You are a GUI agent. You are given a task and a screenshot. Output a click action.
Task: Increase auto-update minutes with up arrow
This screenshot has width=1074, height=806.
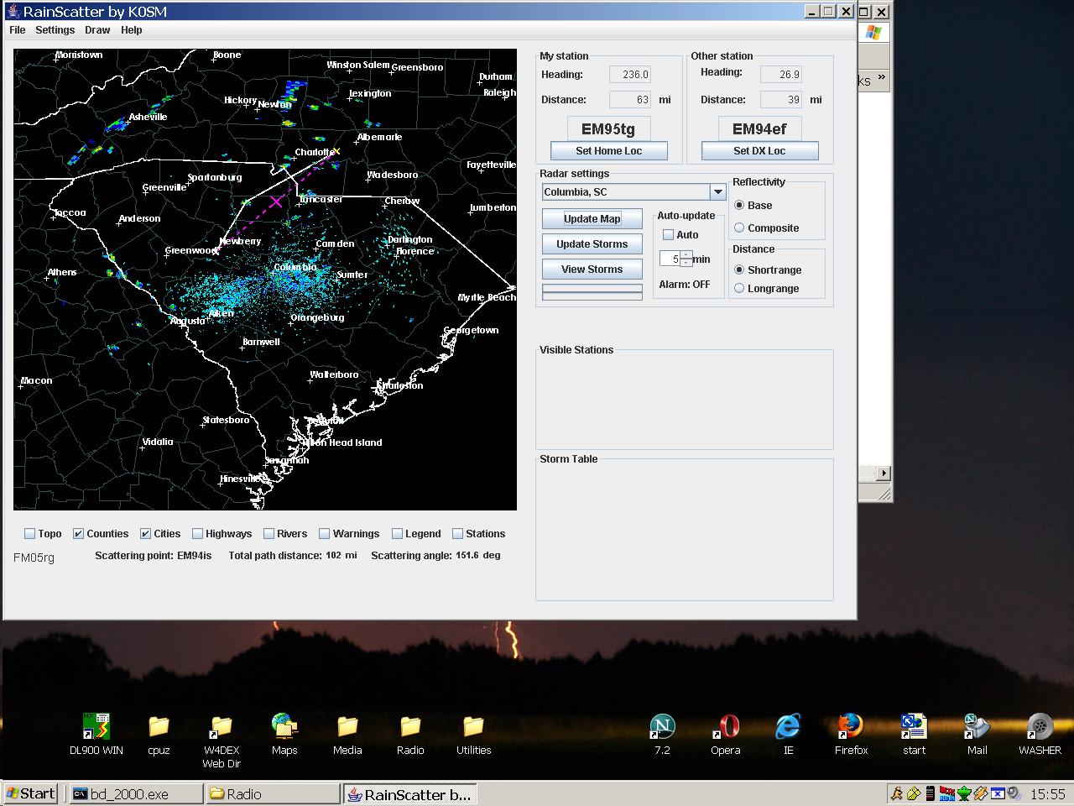686,254
